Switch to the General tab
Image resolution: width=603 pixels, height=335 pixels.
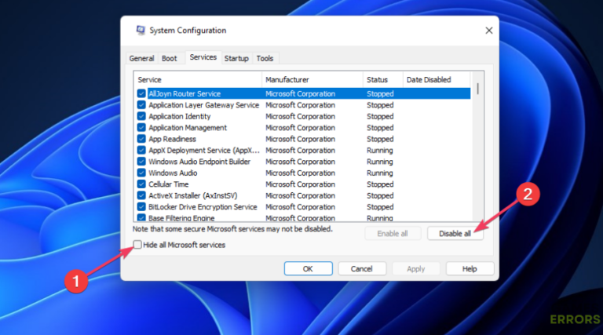click(x=141, y=58)
